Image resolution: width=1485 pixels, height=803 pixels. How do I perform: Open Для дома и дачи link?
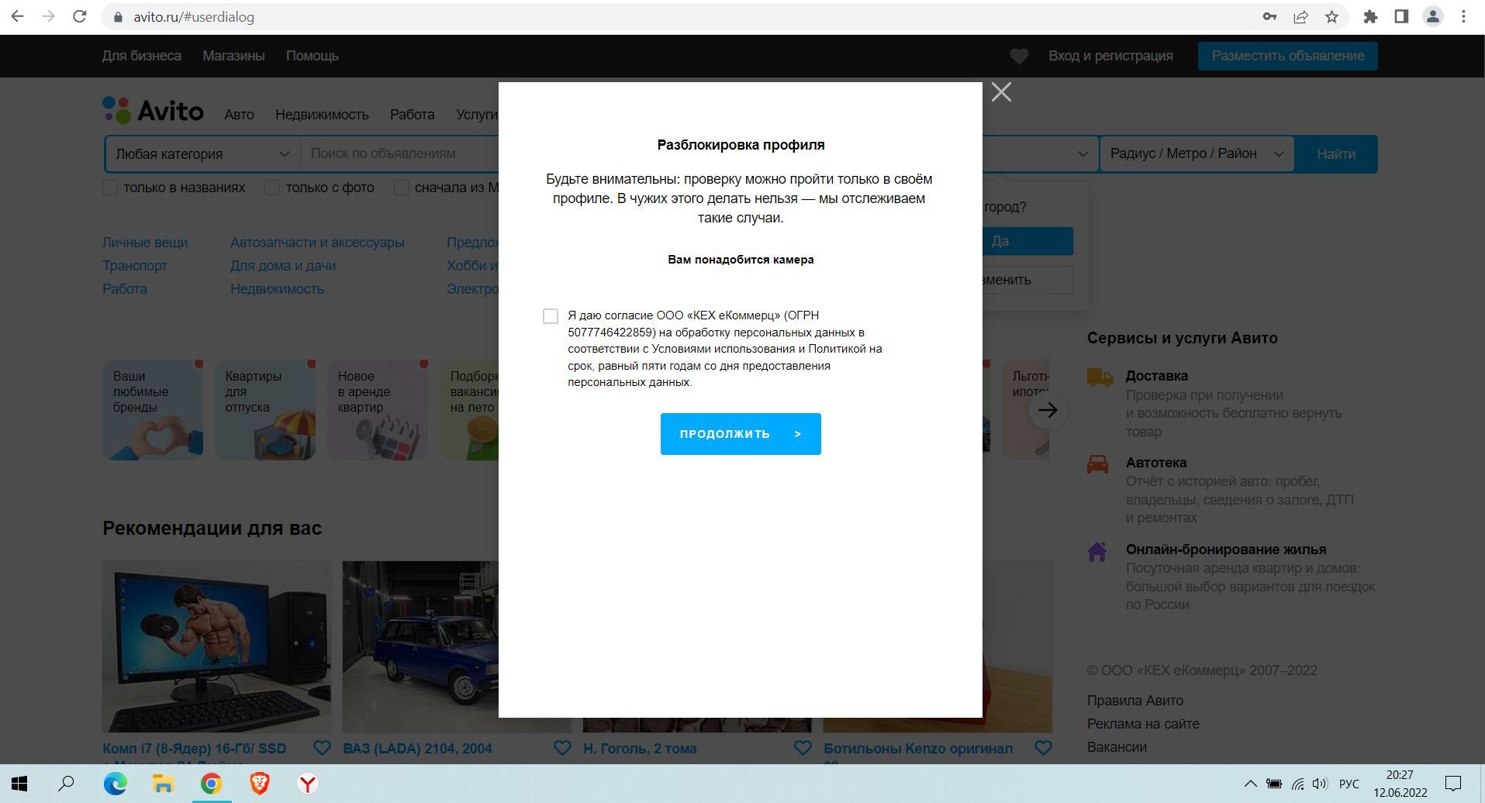point(283,266)
